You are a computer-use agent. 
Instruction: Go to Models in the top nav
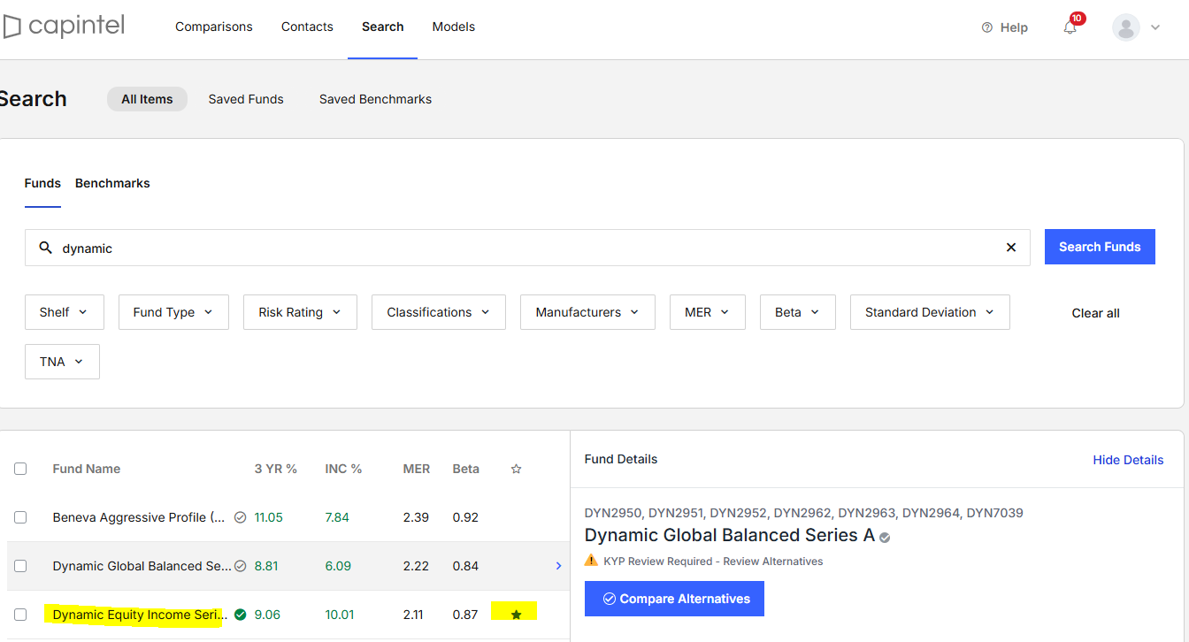point(454,27)
